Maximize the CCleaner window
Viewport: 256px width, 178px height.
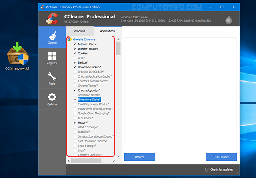(x=222, y=7)
